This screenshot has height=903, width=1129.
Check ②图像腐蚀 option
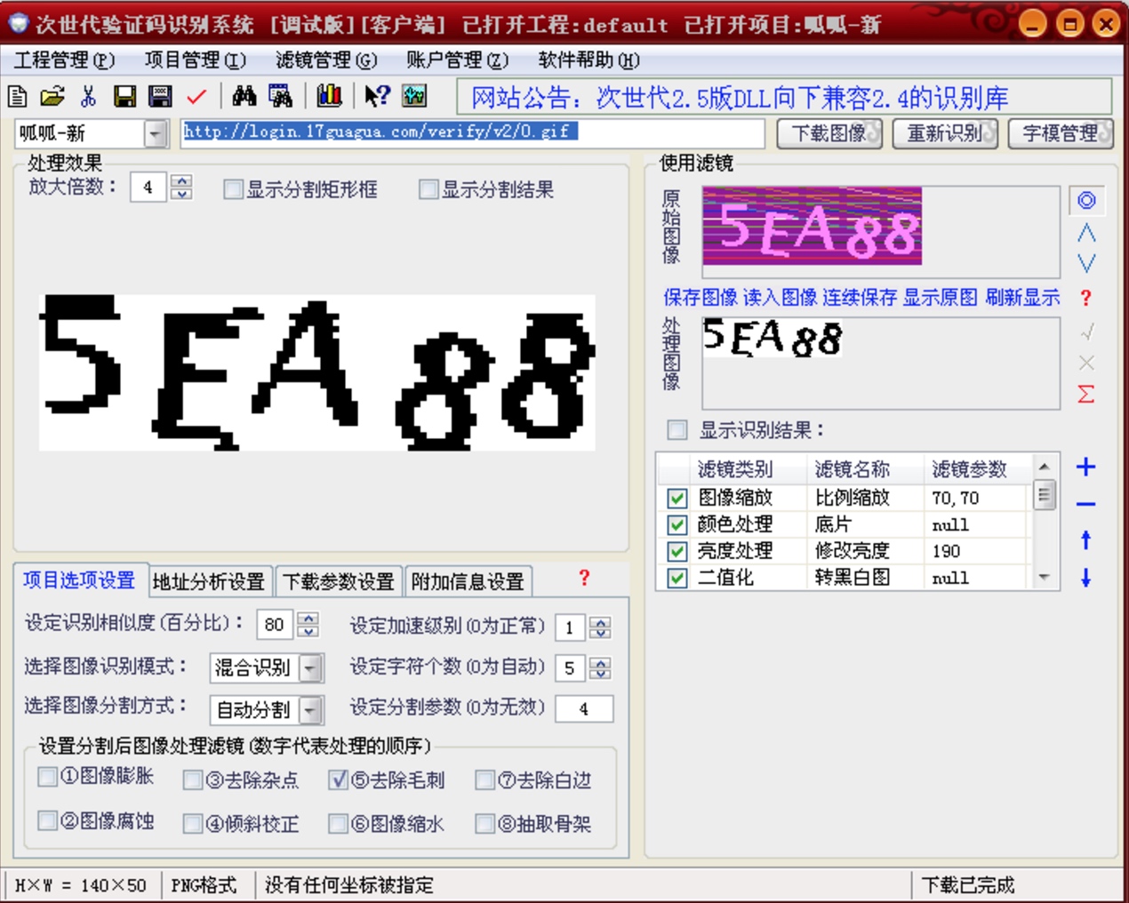click(x=48, y=820)
